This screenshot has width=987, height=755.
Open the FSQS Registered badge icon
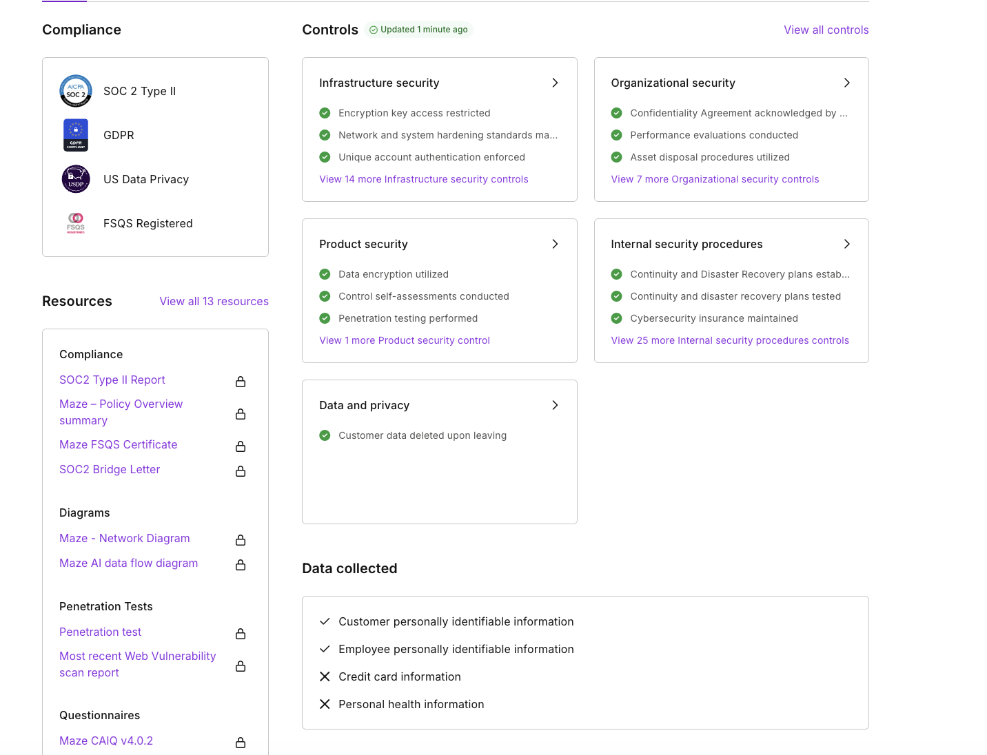click(75, 223)
